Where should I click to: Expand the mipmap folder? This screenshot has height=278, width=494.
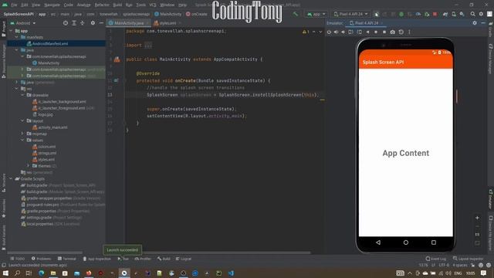[22, 134]
